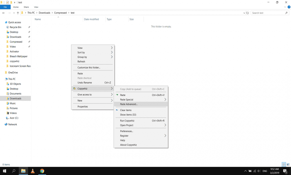Click Show items (53) in Copywhiz menu
Viewport: 291px width, 175px height.
pyautogui.click(x=141, y=115)
